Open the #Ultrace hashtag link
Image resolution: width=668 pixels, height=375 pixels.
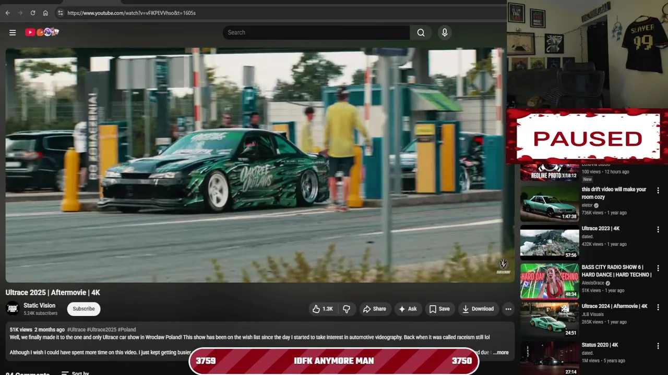76,330
